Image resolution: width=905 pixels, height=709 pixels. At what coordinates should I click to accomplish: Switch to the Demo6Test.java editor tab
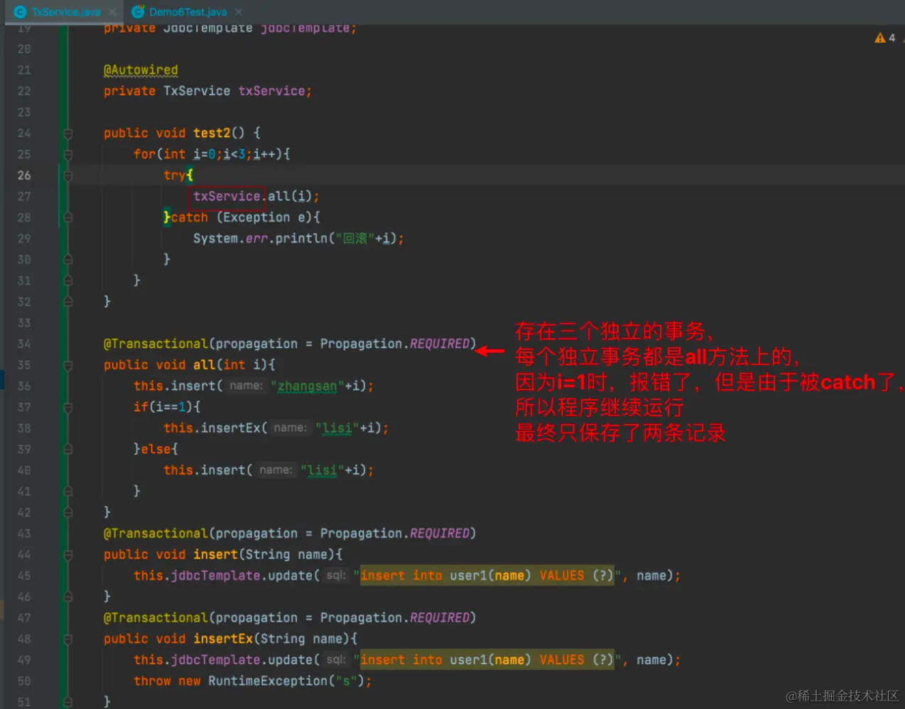pyautogui.click(x=188, y=12)
